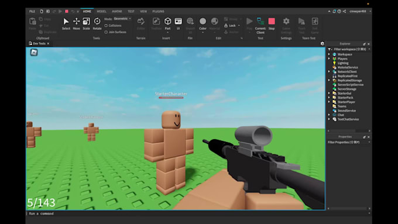Open the UI editor
Image resolution: width=398 pixels, height=224 pixels.
point(179,24)
